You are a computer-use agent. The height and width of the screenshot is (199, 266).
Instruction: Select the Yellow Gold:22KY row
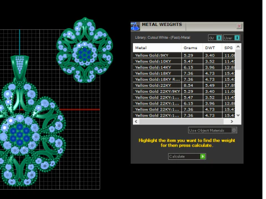click(184, 85)
